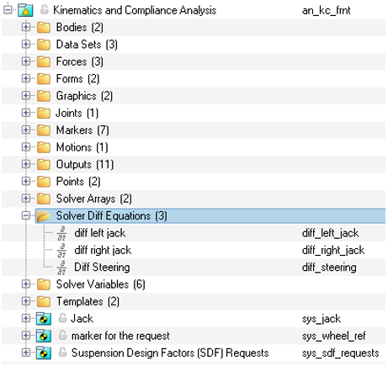Viewport: 388px width, 366px height.
Task: Click the Jack system icon
Action: coord(44,319)
